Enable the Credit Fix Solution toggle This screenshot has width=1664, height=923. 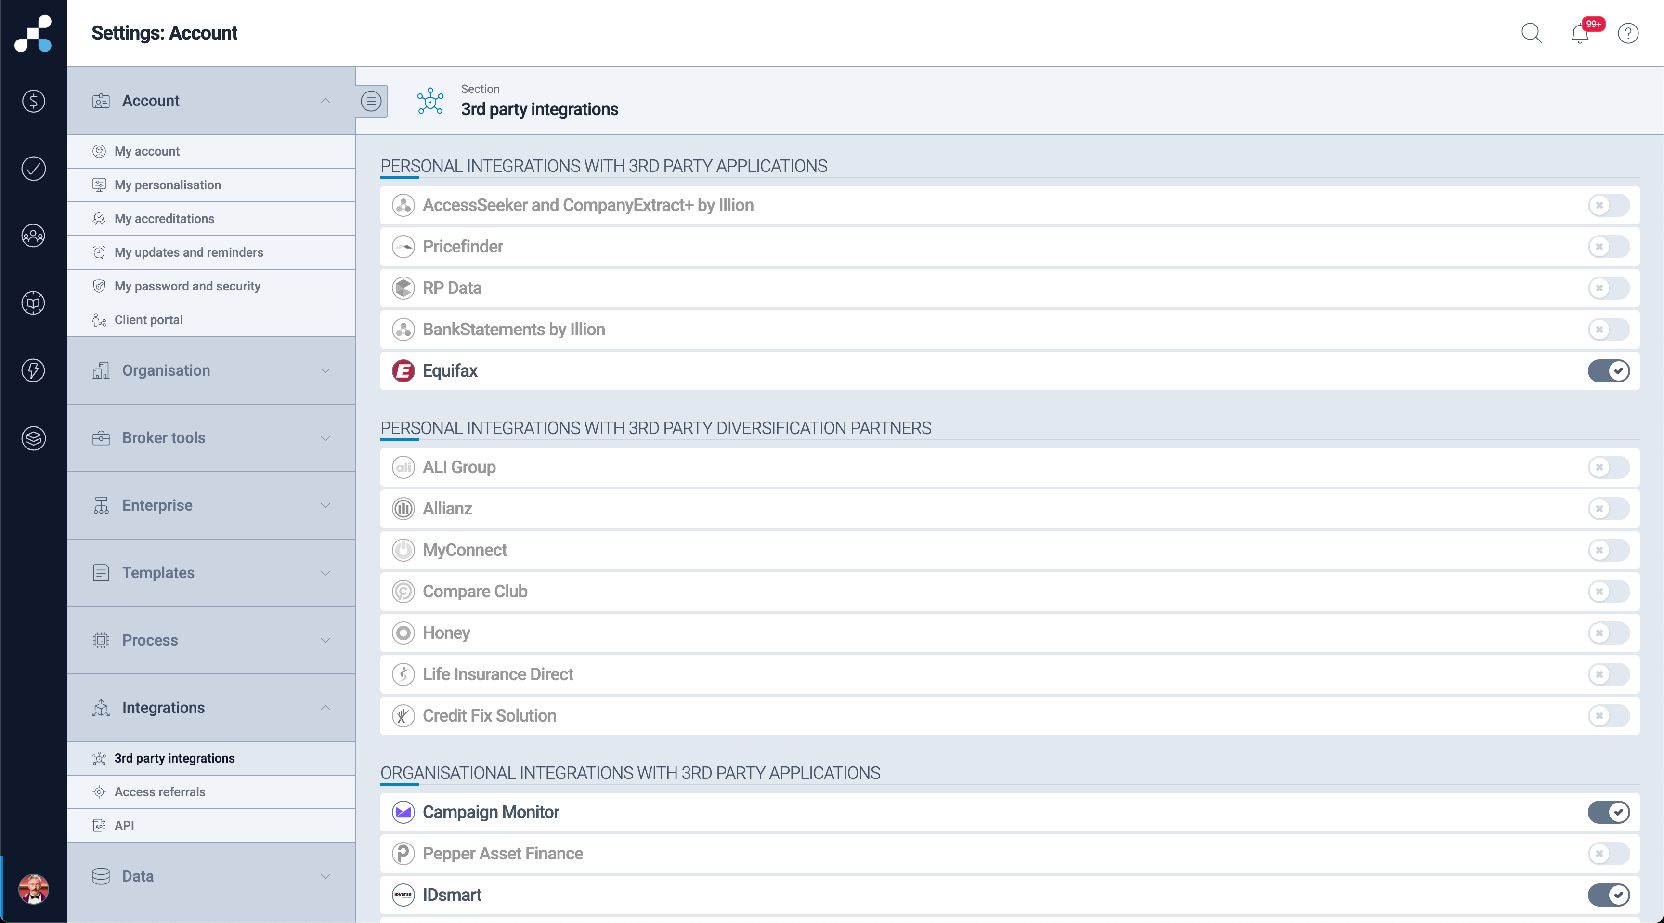[x=1609, y=715]
